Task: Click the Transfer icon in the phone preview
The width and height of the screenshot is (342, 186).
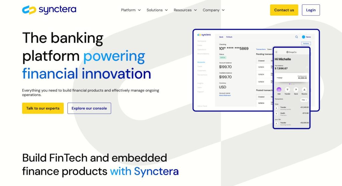Action: point(288,89)
